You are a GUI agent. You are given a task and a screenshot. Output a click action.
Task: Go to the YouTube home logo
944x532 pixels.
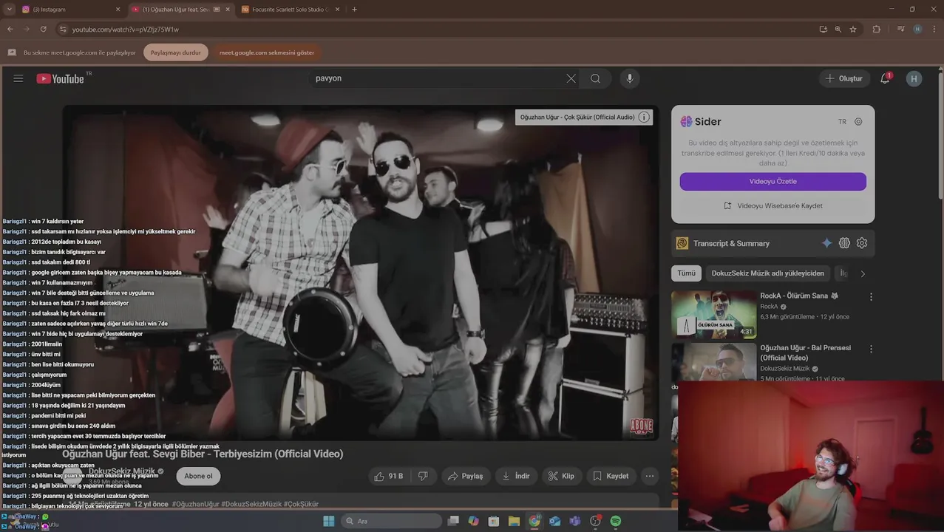coord(60,78)
